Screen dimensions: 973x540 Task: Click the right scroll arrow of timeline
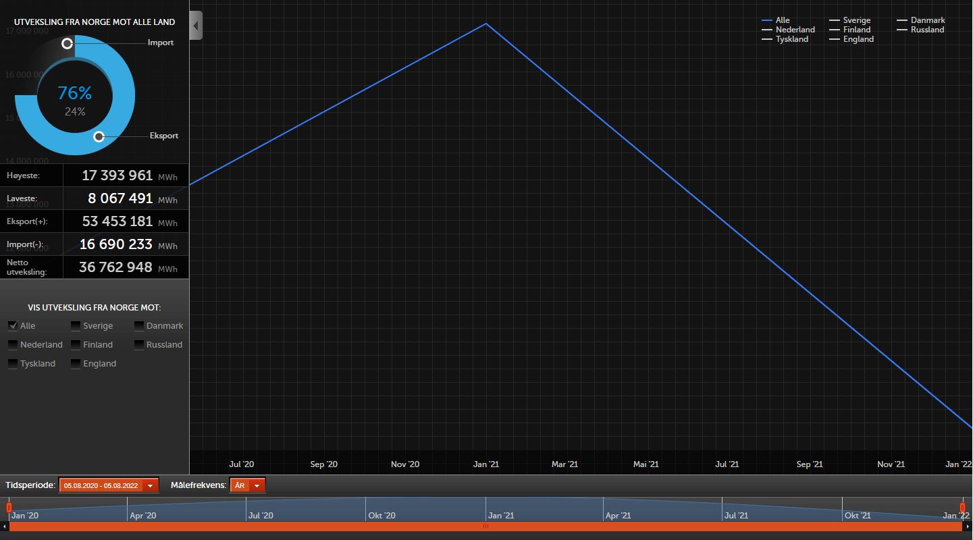(968, 526)
